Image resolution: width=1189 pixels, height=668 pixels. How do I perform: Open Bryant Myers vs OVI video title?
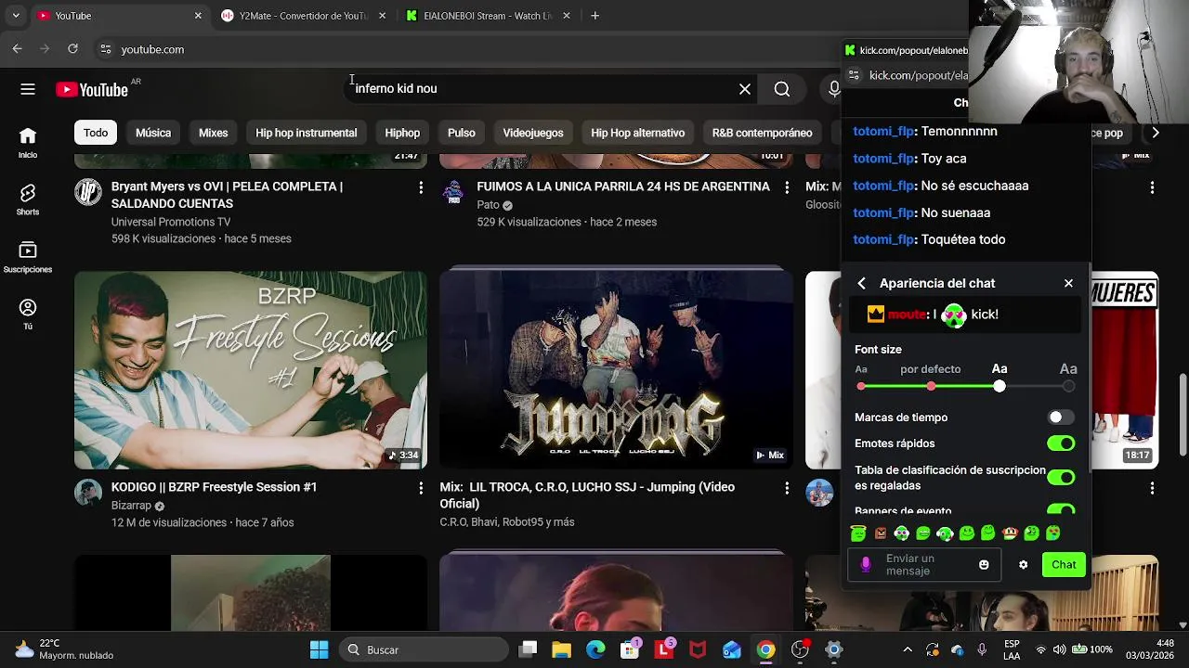pos(228,195)
